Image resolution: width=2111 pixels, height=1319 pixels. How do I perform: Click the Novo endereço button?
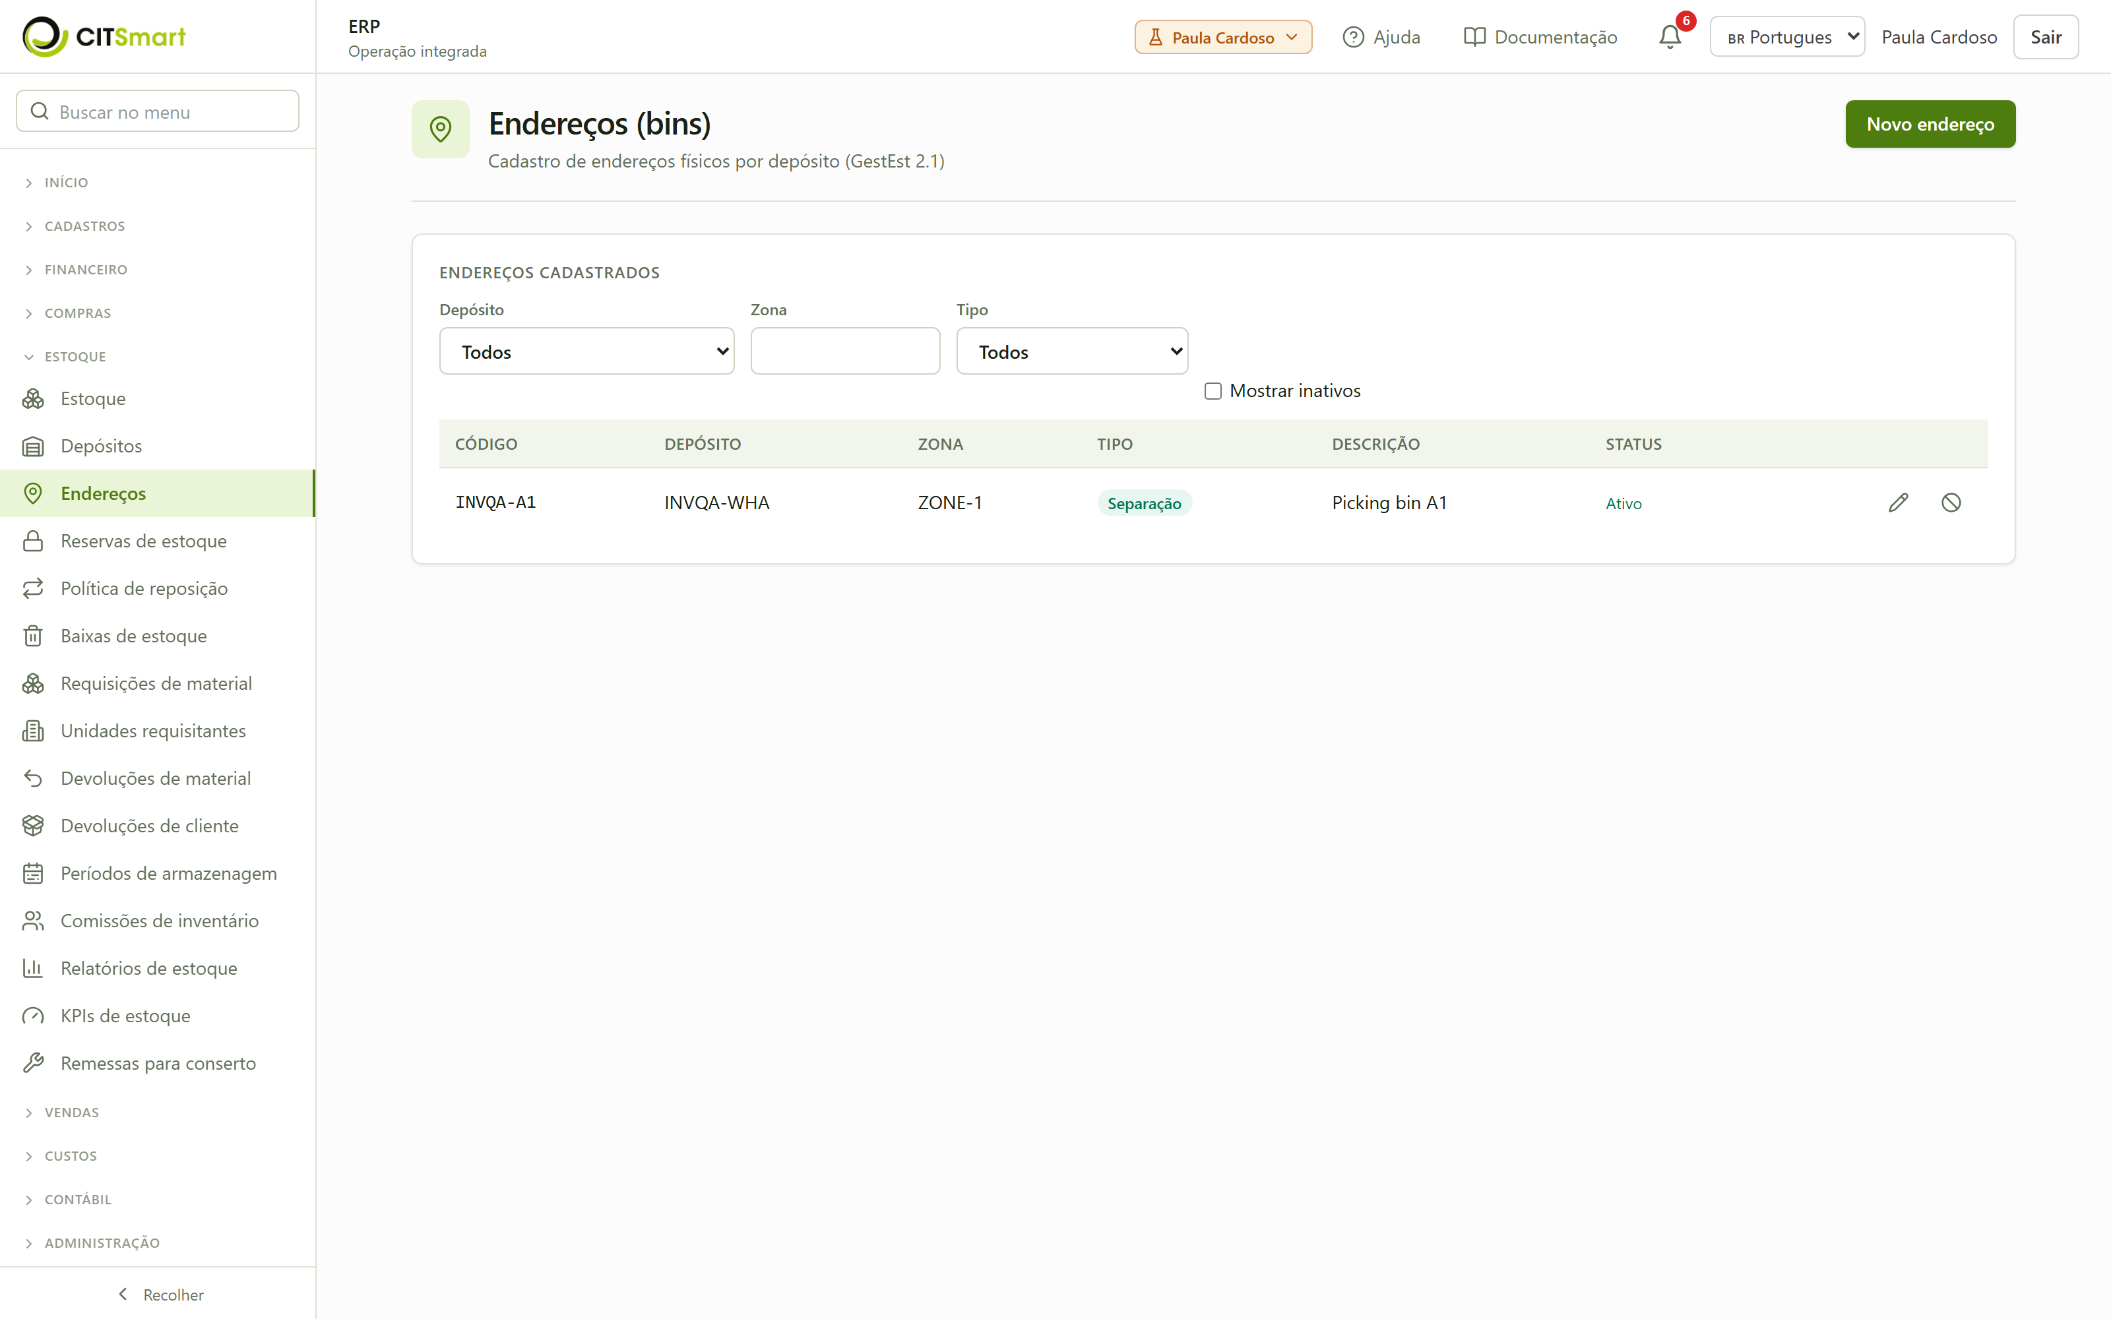1930,124
